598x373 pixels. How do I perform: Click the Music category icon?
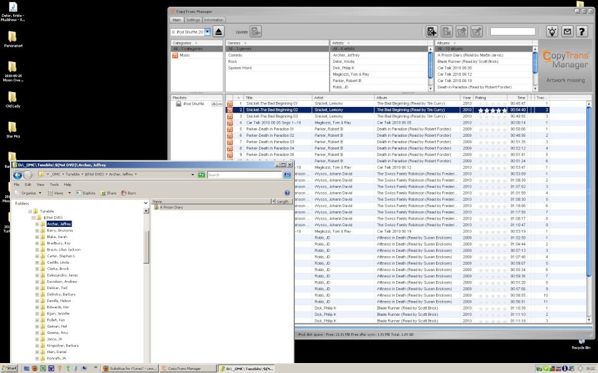click(x=175, y=55)
